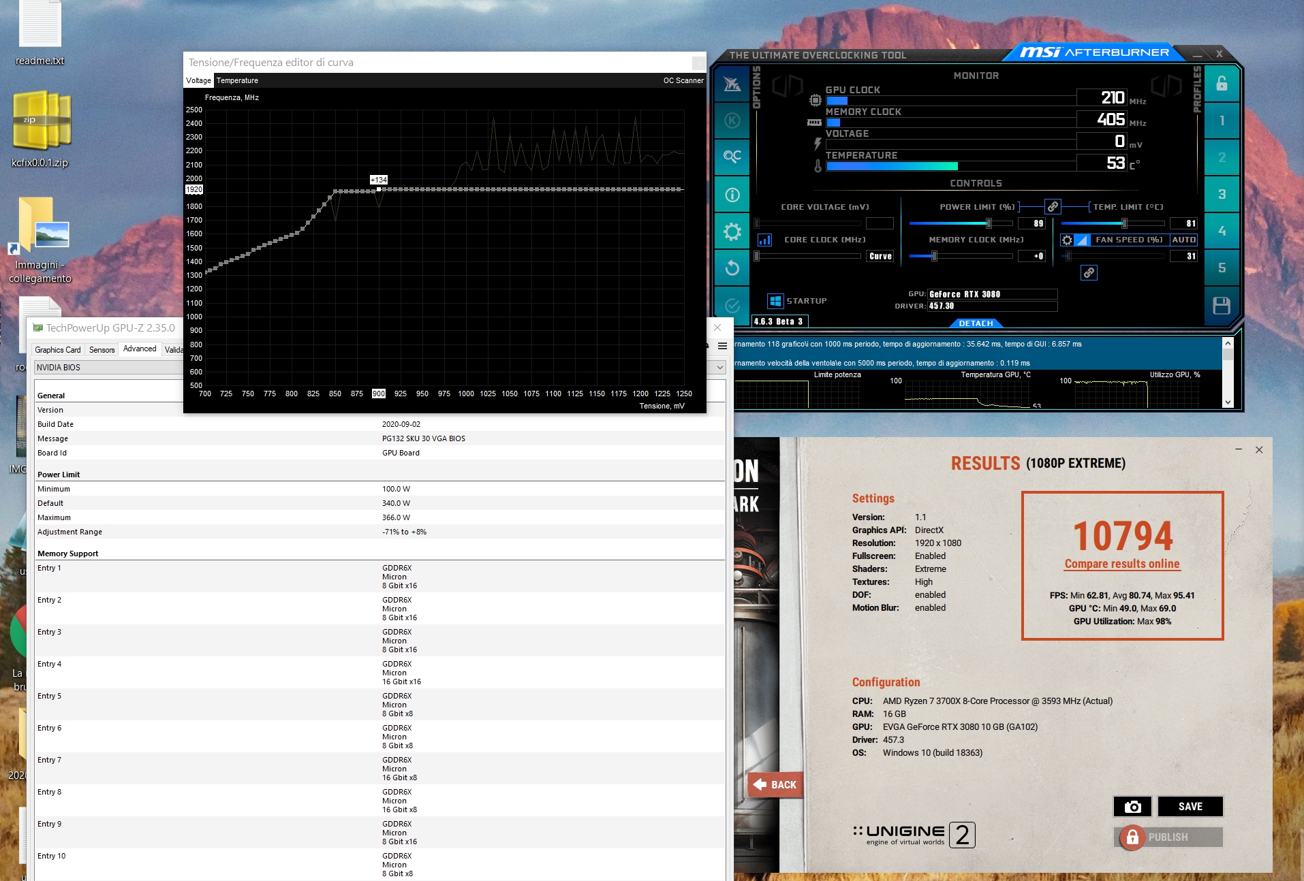Toggle Windows Startup button in Afterburner

[775, 301]
